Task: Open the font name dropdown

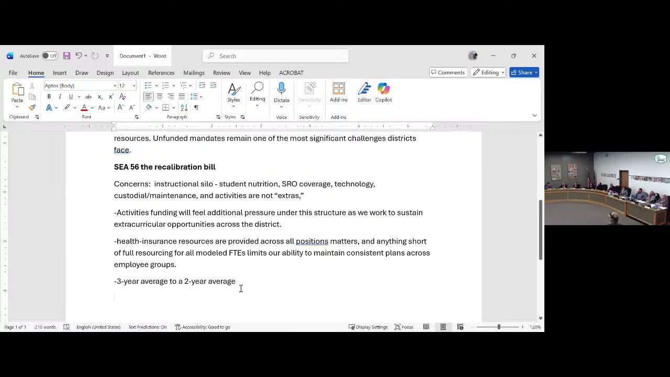Action: pyautogui.click(x=115, y=86)
